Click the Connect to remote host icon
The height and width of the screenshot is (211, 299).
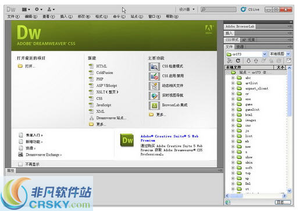[x=230, y=61]
